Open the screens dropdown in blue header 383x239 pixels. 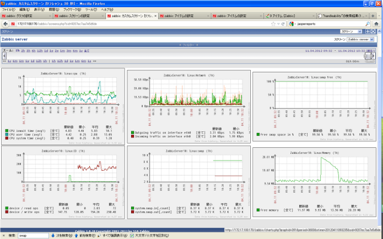click(x=351, y=31)
